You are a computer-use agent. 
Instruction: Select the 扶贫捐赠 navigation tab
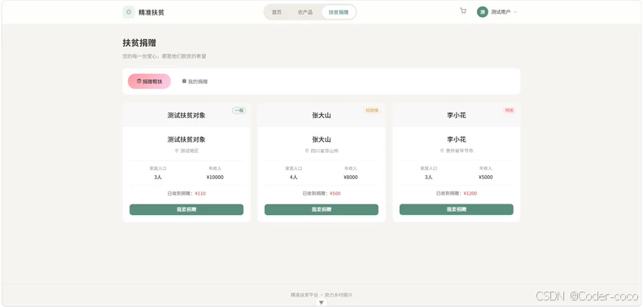coord(339,12)
